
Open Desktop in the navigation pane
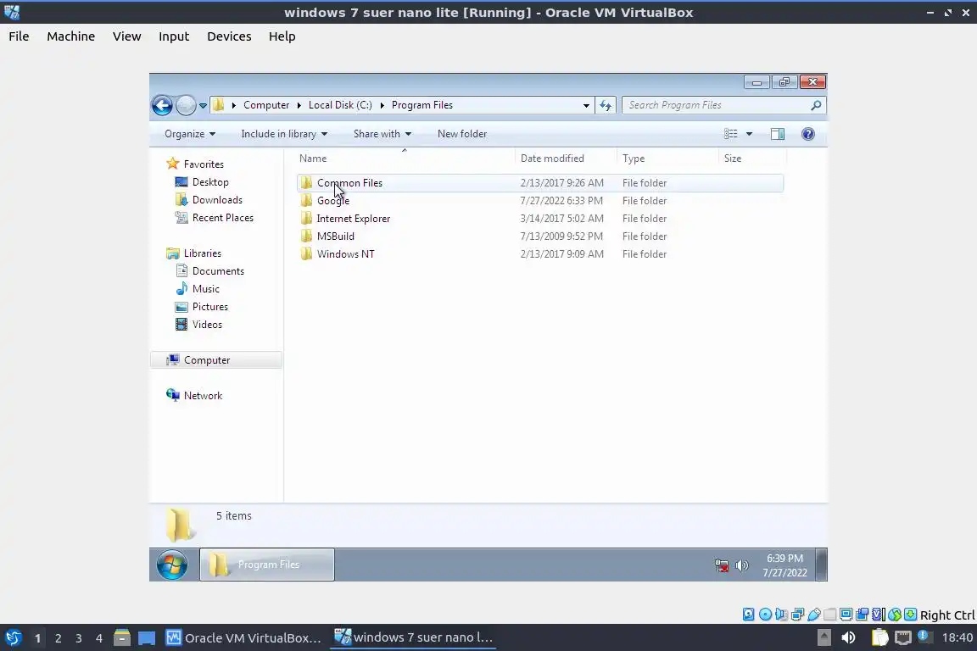coord(210,182)
